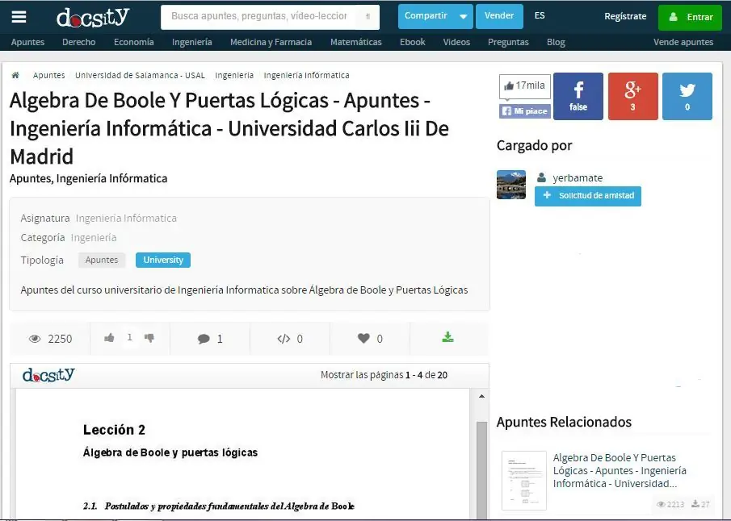This screenshot has width=731, height=521.
Task: Click document viewer scrollbar thumb
Action: (x=481, y=469)
